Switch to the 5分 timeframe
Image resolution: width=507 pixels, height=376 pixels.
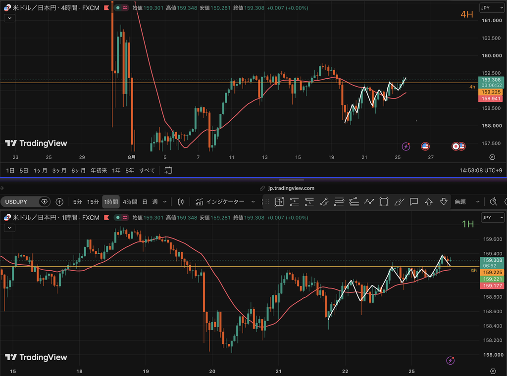click(x=77, y=202)
